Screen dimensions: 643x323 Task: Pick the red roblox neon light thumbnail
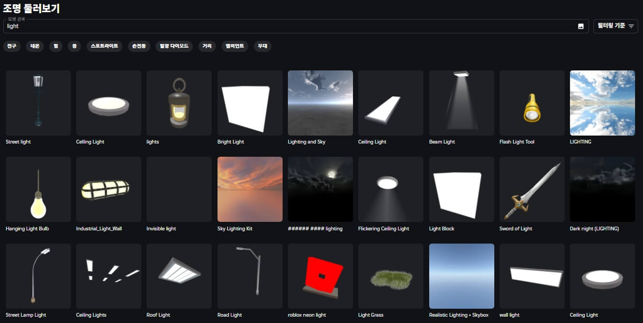coord(320,276)
